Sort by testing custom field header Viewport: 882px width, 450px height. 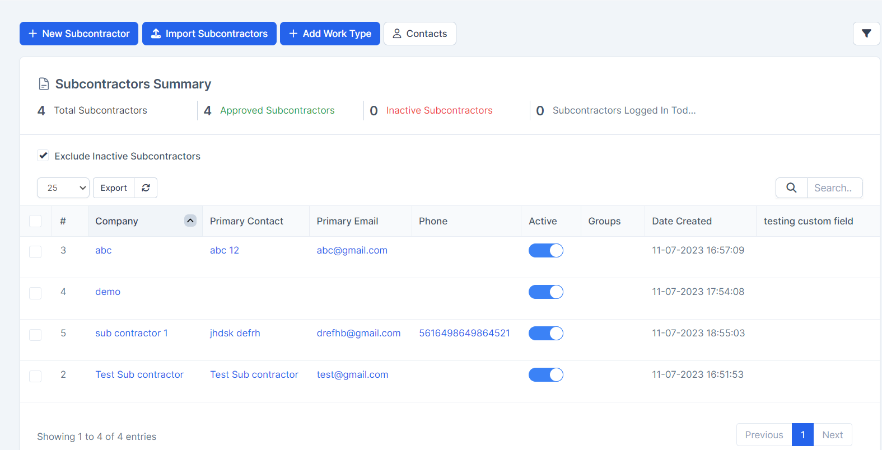pyautogui.click(x=818, y=221)
